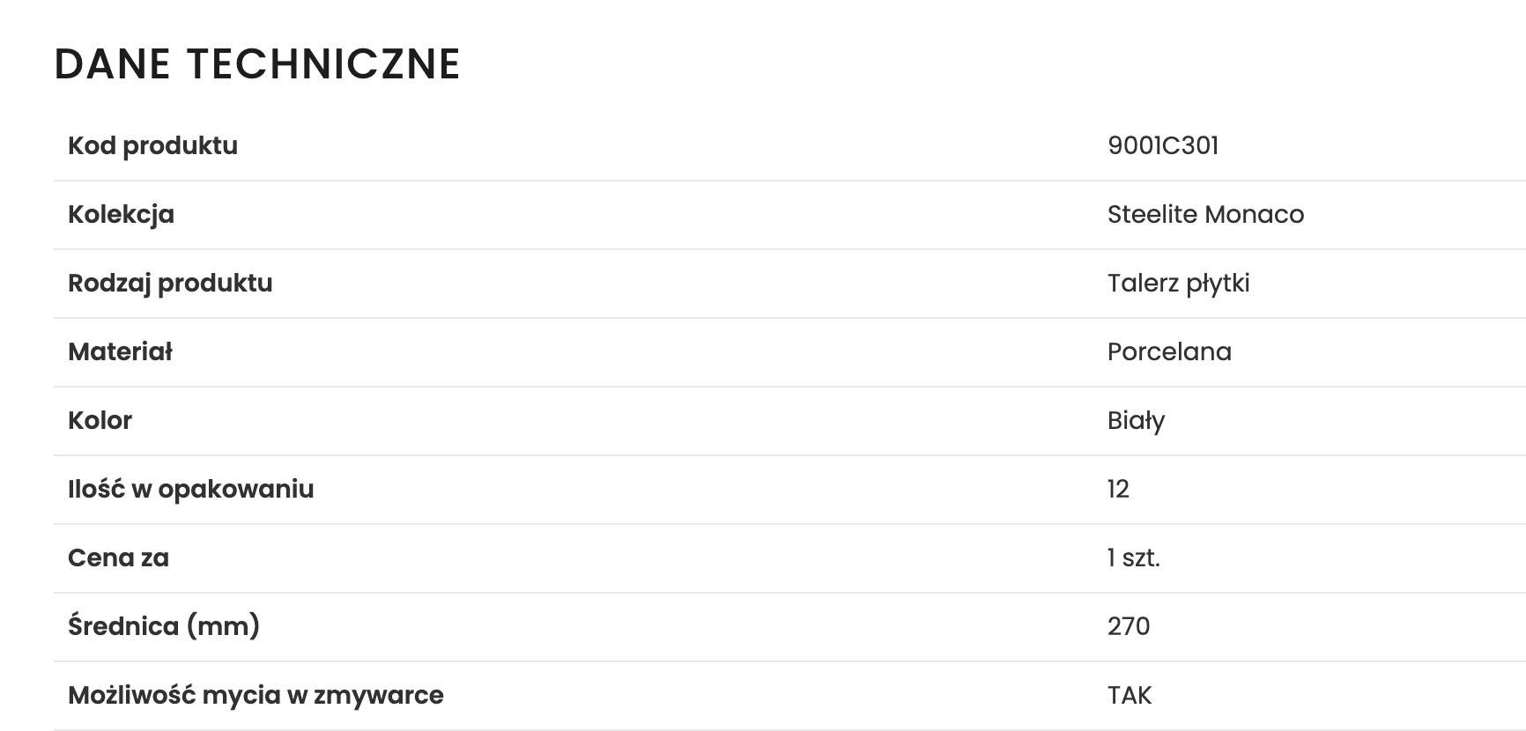This screenshot has width=1526, height=731.
Task: Click the Ilość w opakowaniu label
Action: click(190, 489)
